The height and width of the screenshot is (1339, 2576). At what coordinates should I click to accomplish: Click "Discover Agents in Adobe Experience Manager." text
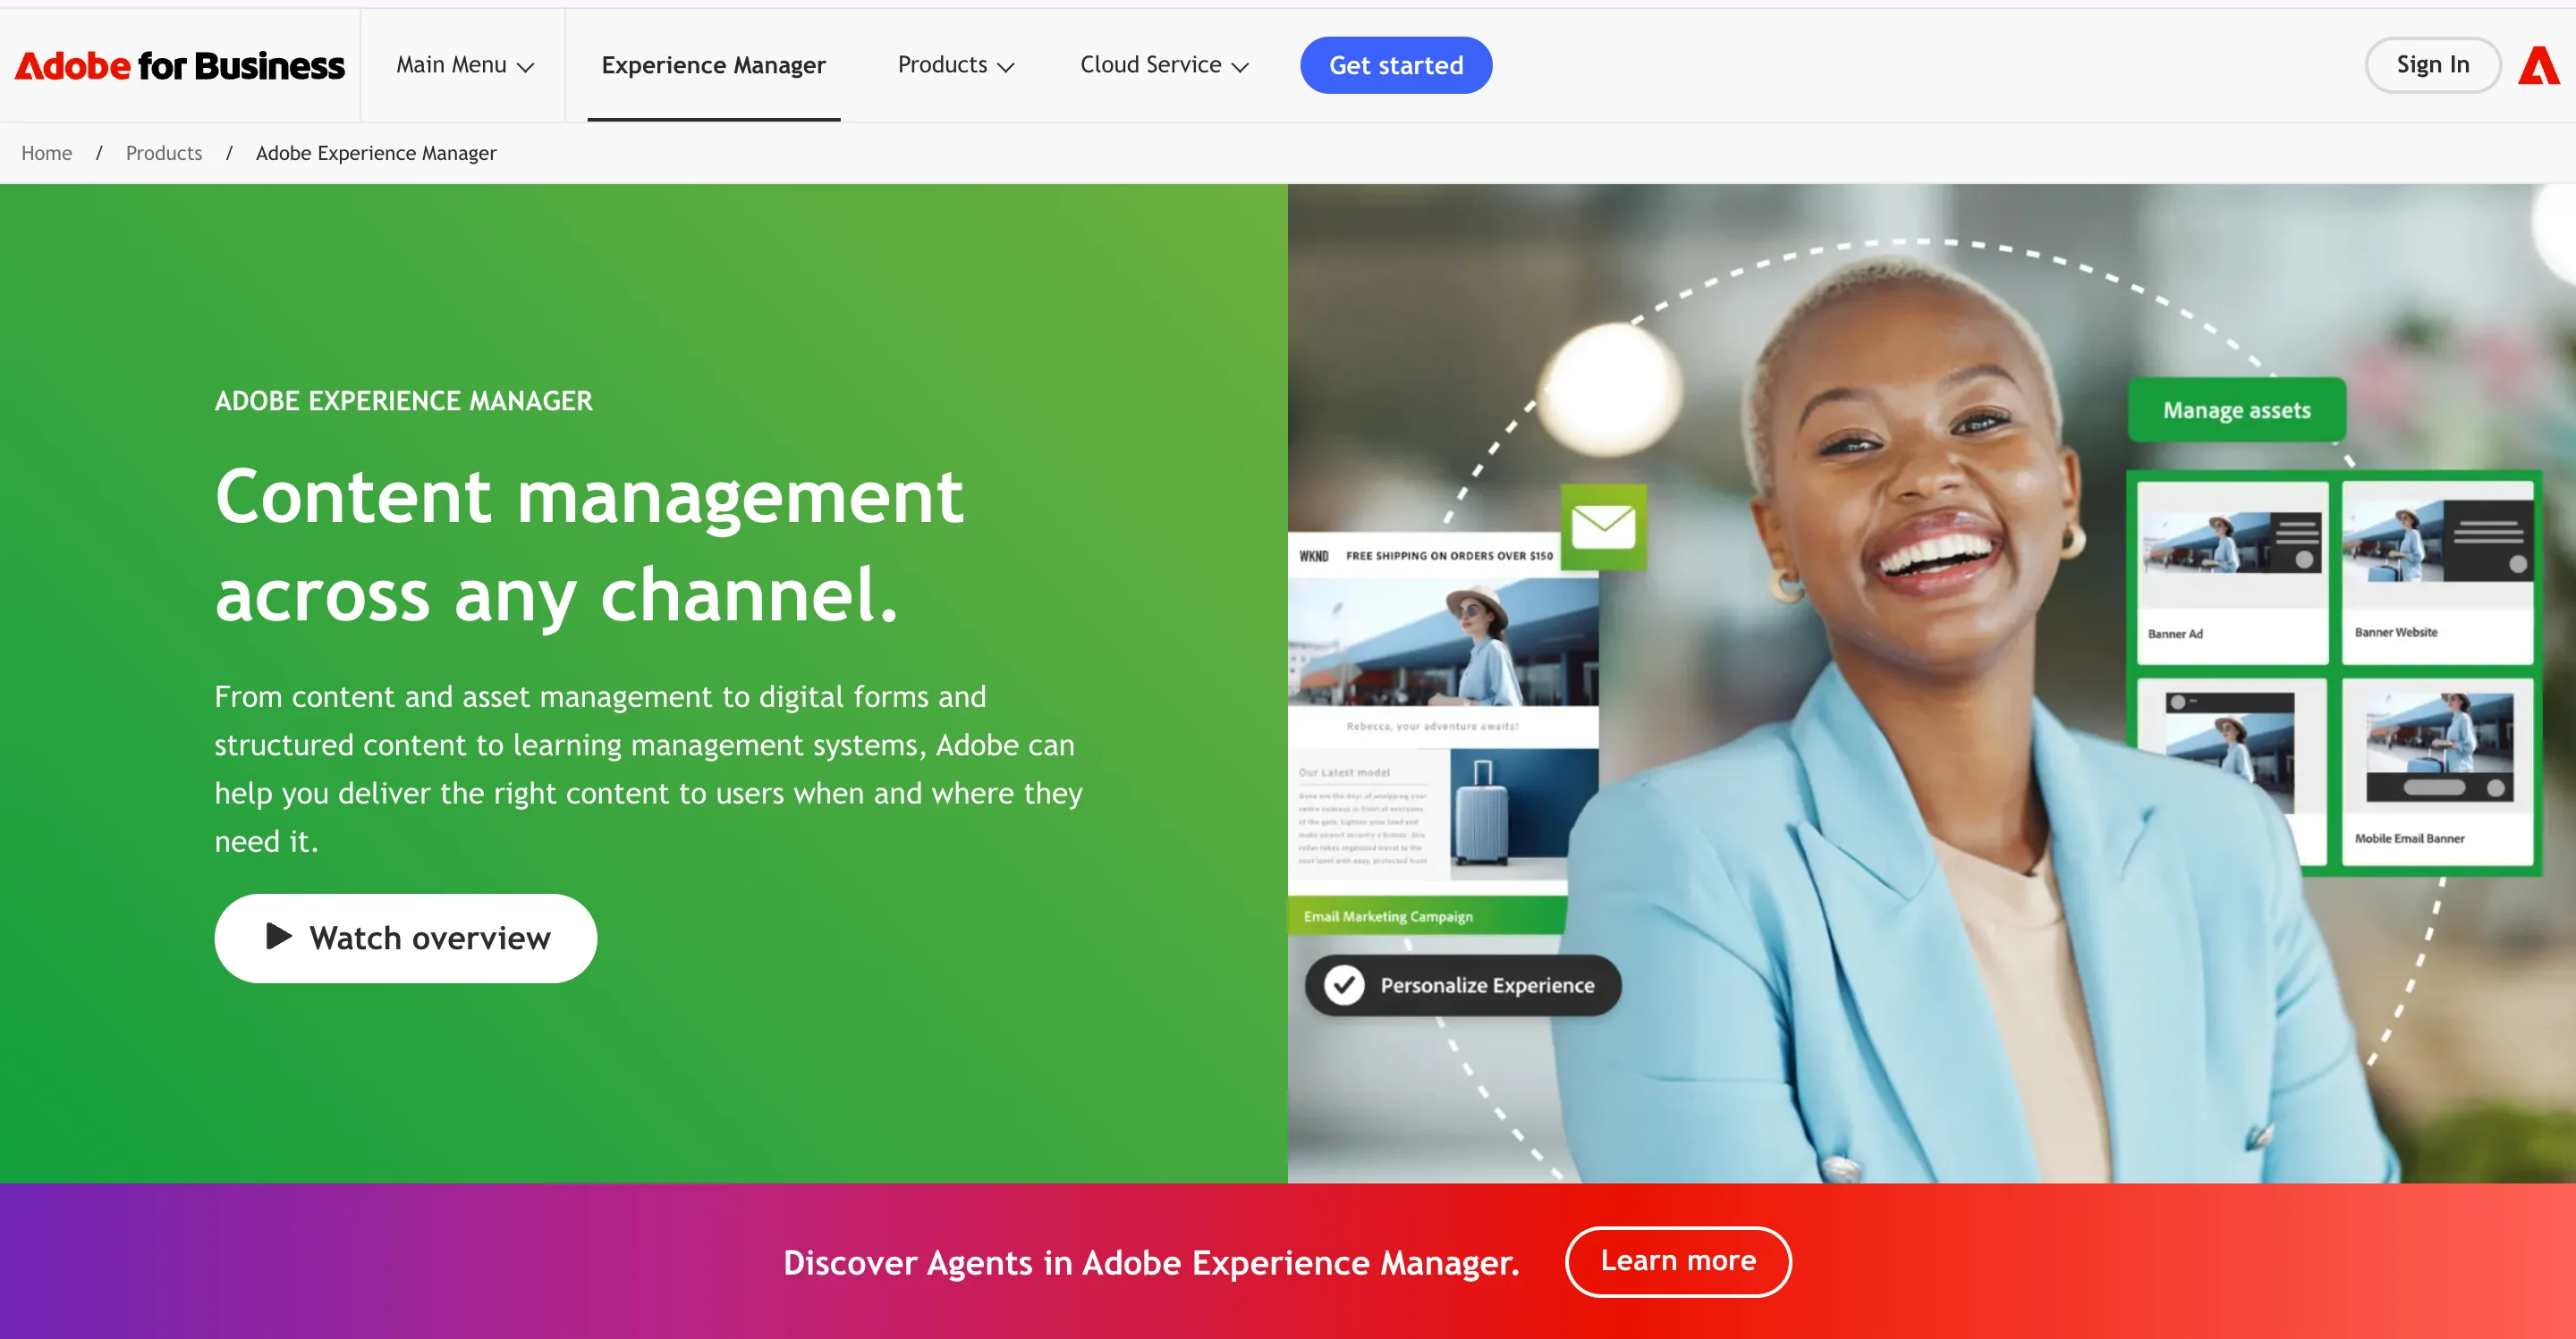(x=1151, y=1262)
